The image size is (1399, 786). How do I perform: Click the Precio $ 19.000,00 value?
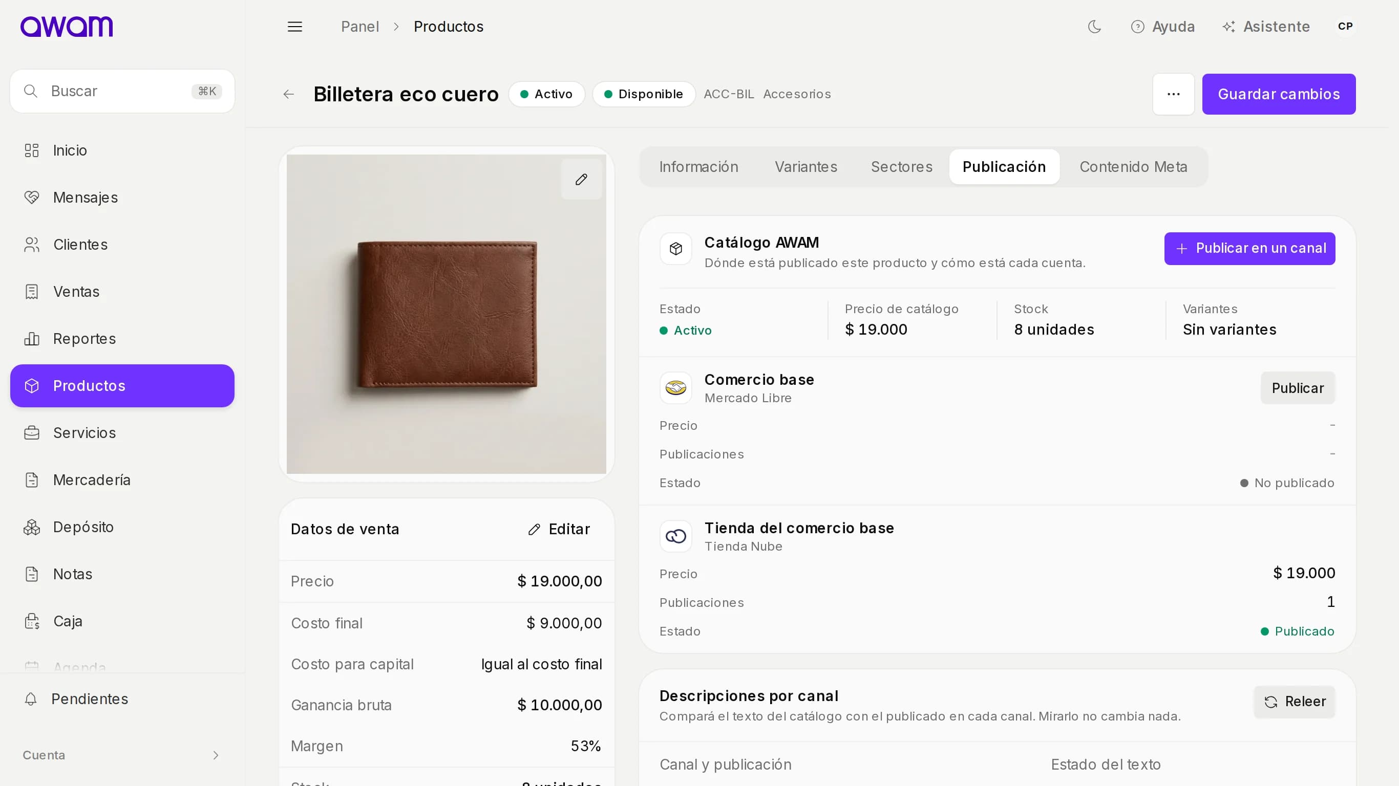(x=559, y=581)
